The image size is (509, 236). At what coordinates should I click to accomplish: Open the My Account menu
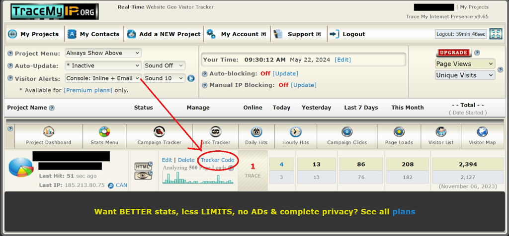point(237,34)
